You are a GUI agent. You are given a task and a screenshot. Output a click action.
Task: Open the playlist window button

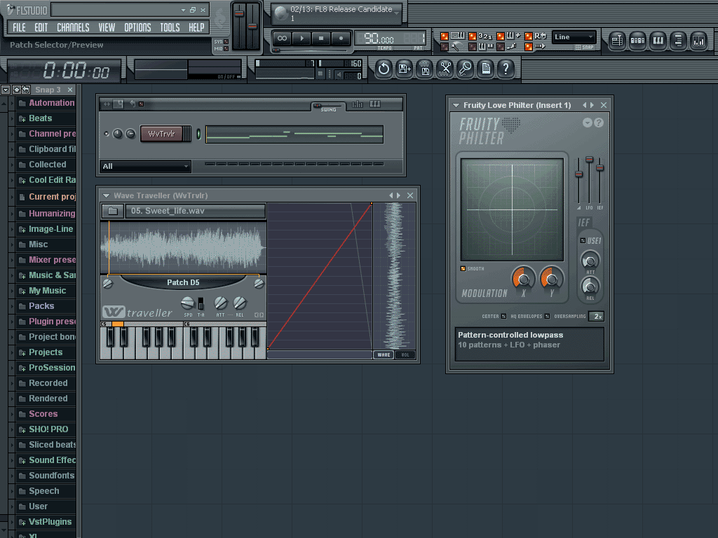click(x=617, y=41)
